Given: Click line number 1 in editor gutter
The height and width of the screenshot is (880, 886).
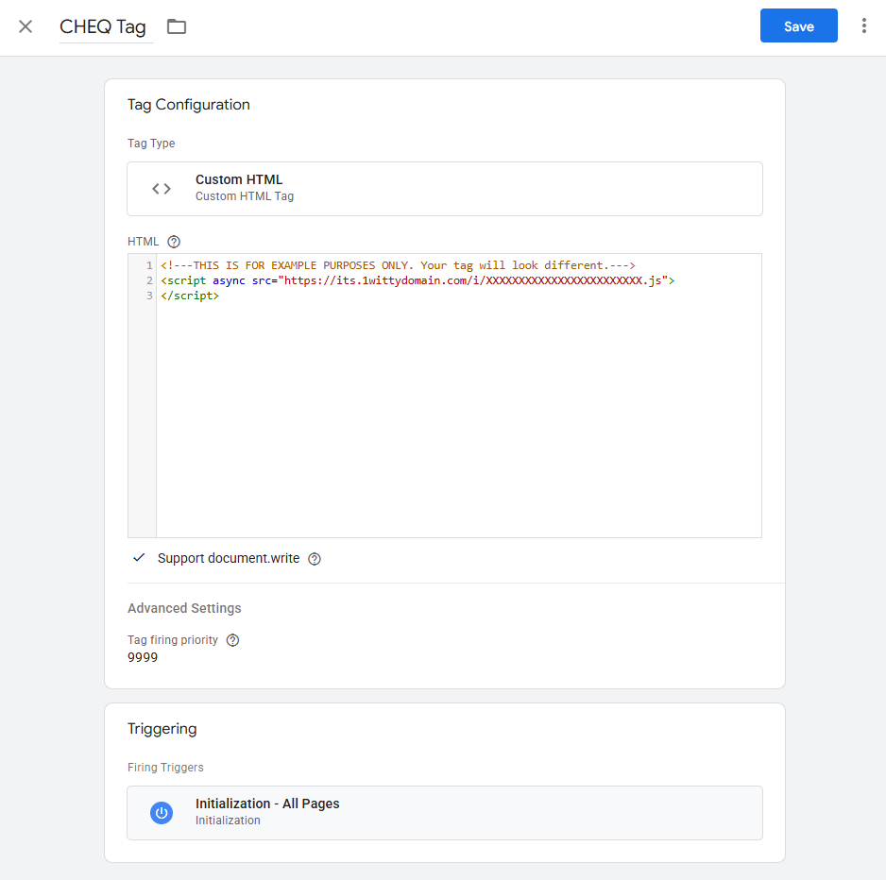Looking at the screenshot, I should (x=149, y=265).
